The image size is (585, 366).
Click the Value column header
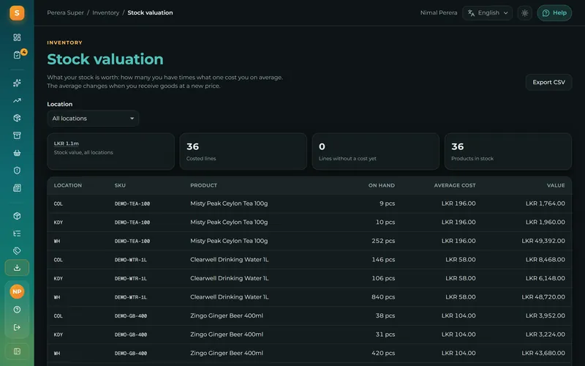pos(556,185)
